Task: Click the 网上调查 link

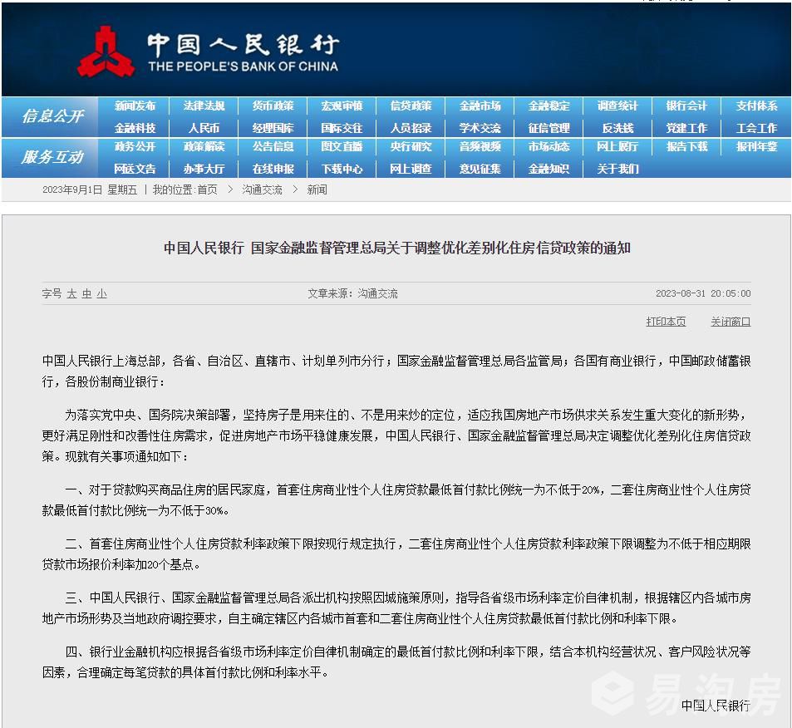Action: 411,169
